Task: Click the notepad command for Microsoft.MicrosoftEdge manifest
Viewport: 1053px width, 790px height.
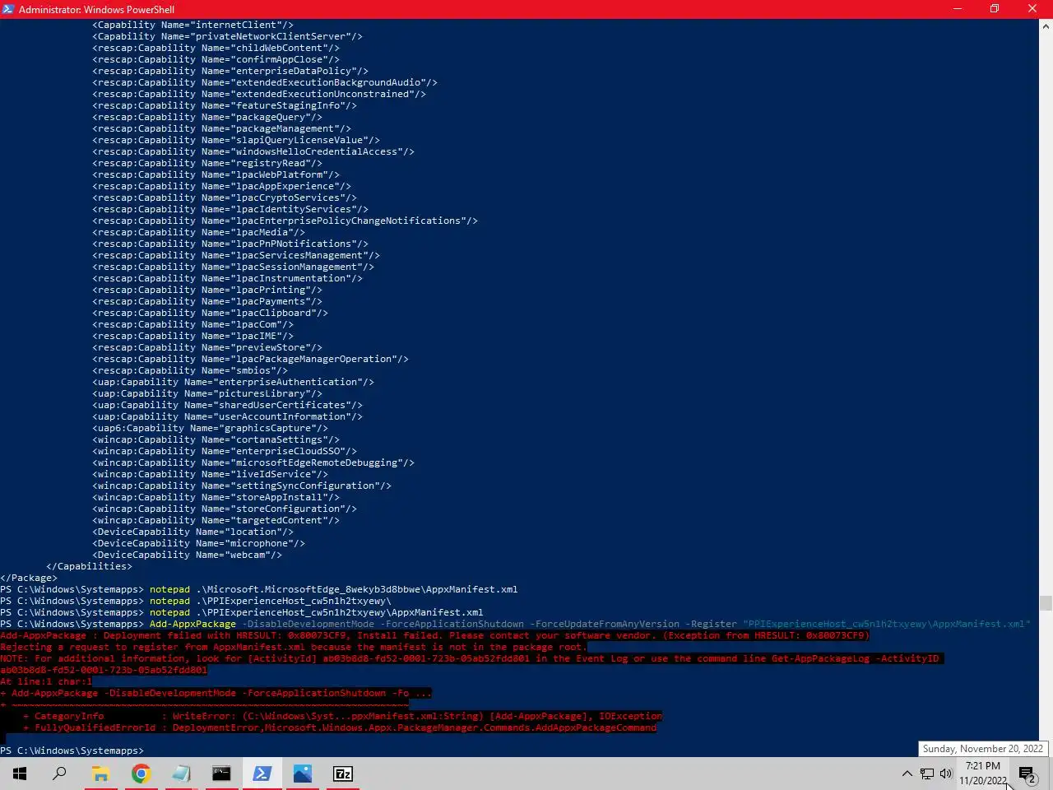Action: pos(333,589)
